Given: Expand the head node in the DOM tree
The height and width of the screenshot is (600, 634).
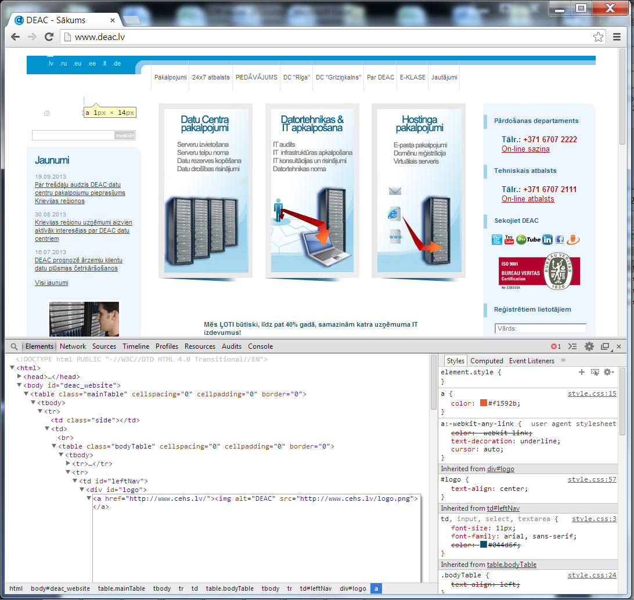Looking at the screenshot, I should tap(19, 377).
